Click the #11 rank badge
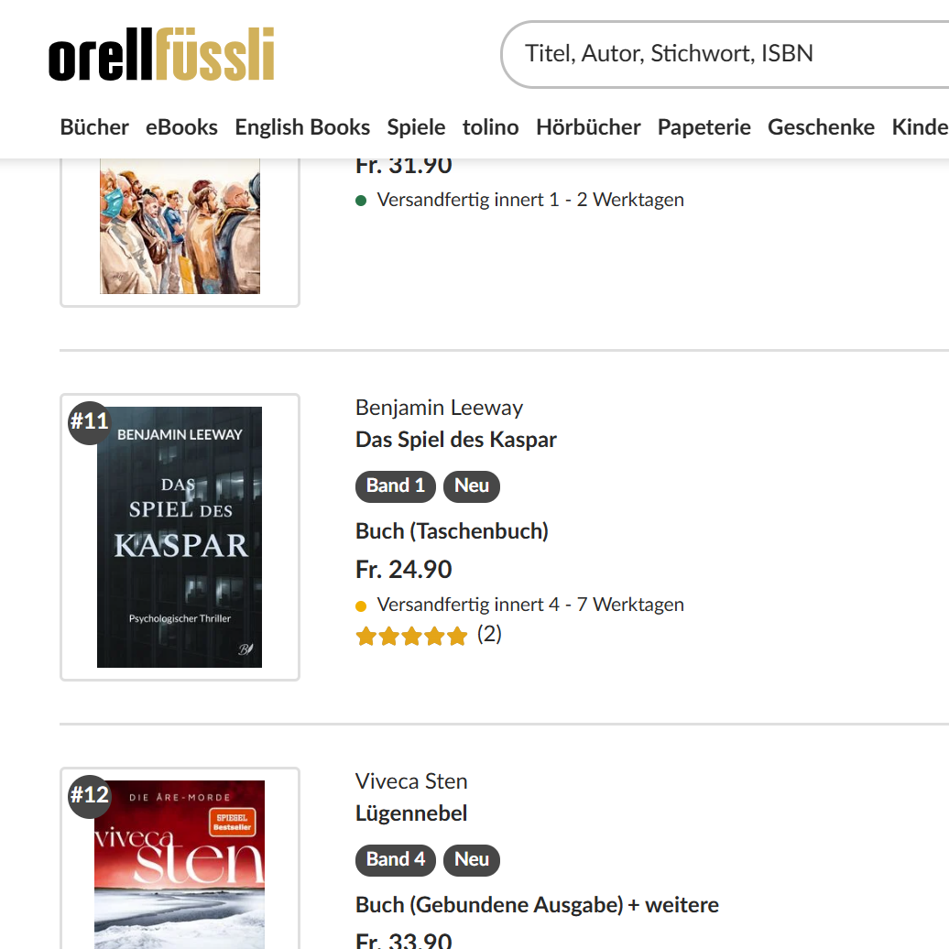 [90, 422]
